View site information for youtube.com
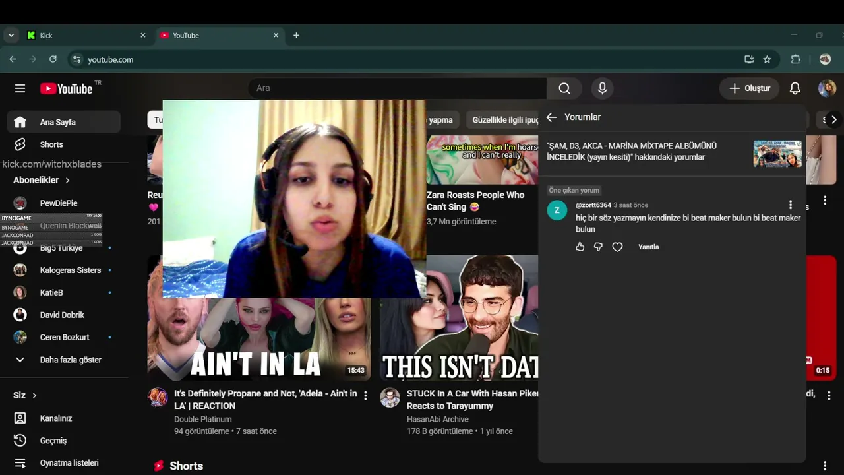Viewport: 844px width, 475px height. click(x=76, y=59)
